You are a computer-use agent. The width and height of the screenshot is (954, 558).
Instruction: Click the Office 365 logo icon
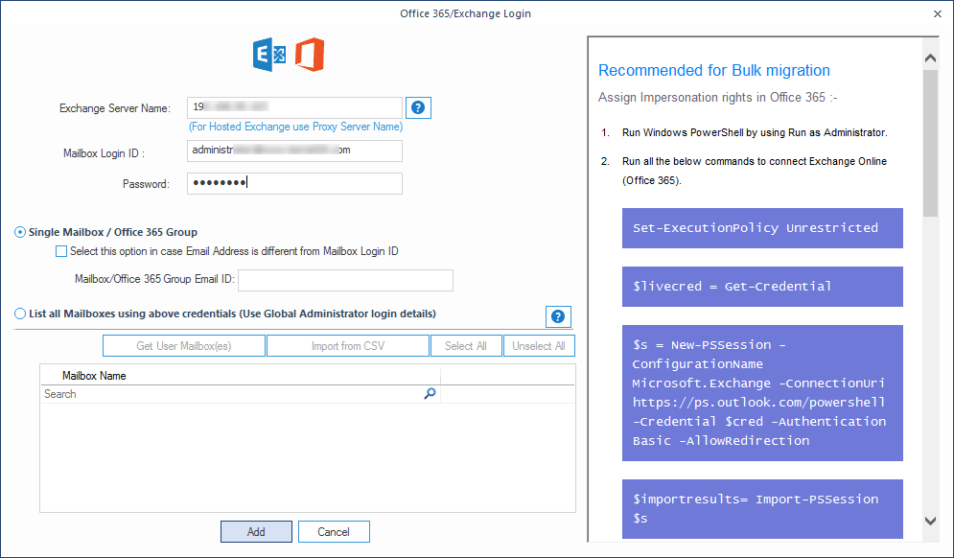[309, 55]
